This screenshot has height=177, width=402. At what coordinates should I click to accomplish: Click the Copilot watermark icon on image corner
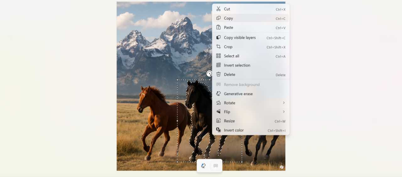point(282,167)
